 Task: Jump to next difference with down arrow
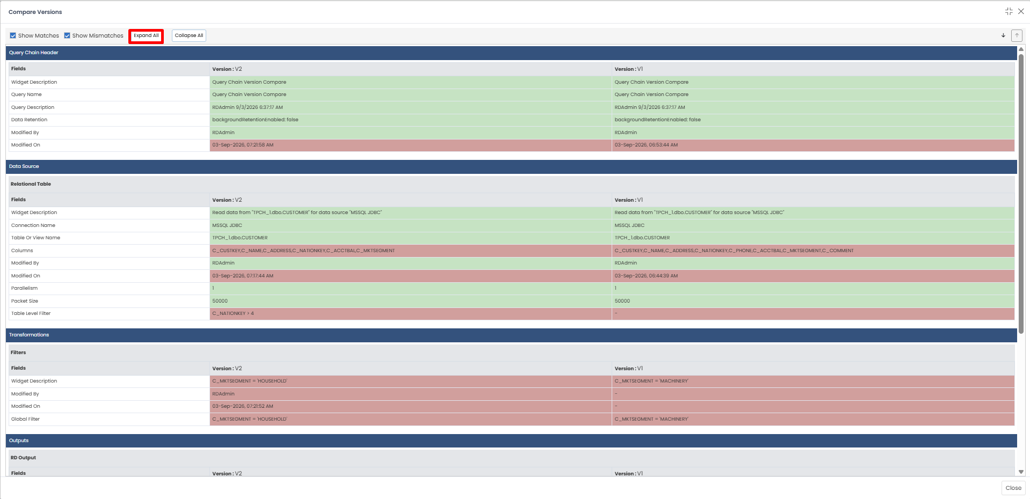1003,35
